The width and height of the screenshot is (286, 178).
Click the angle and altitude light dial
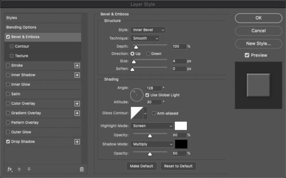point(137,95)
